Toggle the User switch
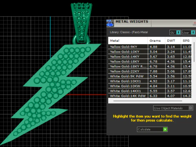 (193, 33)
